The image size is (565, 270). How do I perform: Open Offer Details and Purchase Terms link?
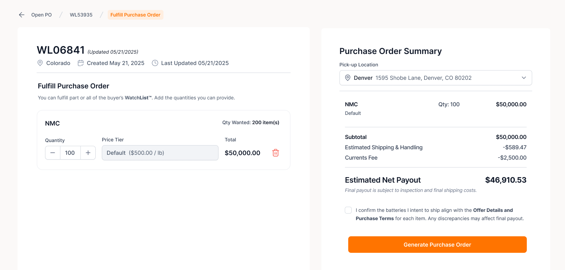coord(493,210)
